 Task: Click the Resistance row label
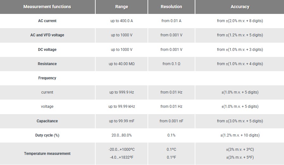click(x=47, y=64)
